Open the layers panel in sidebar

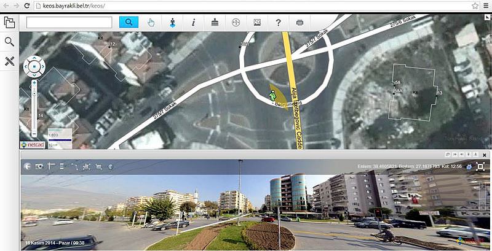[x=9, y=23]
